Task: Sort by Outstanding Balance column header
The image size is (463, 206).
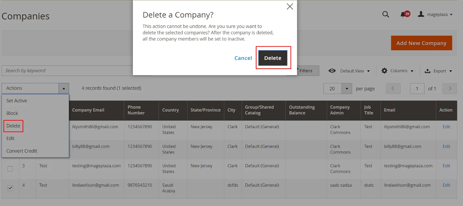Action: pos(306,110)
